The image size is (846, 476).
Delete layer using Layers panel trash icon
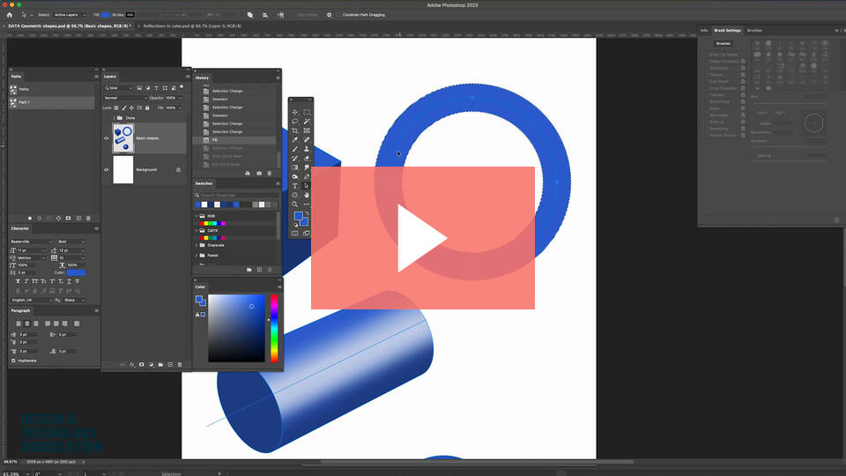(x=180, y=365)
